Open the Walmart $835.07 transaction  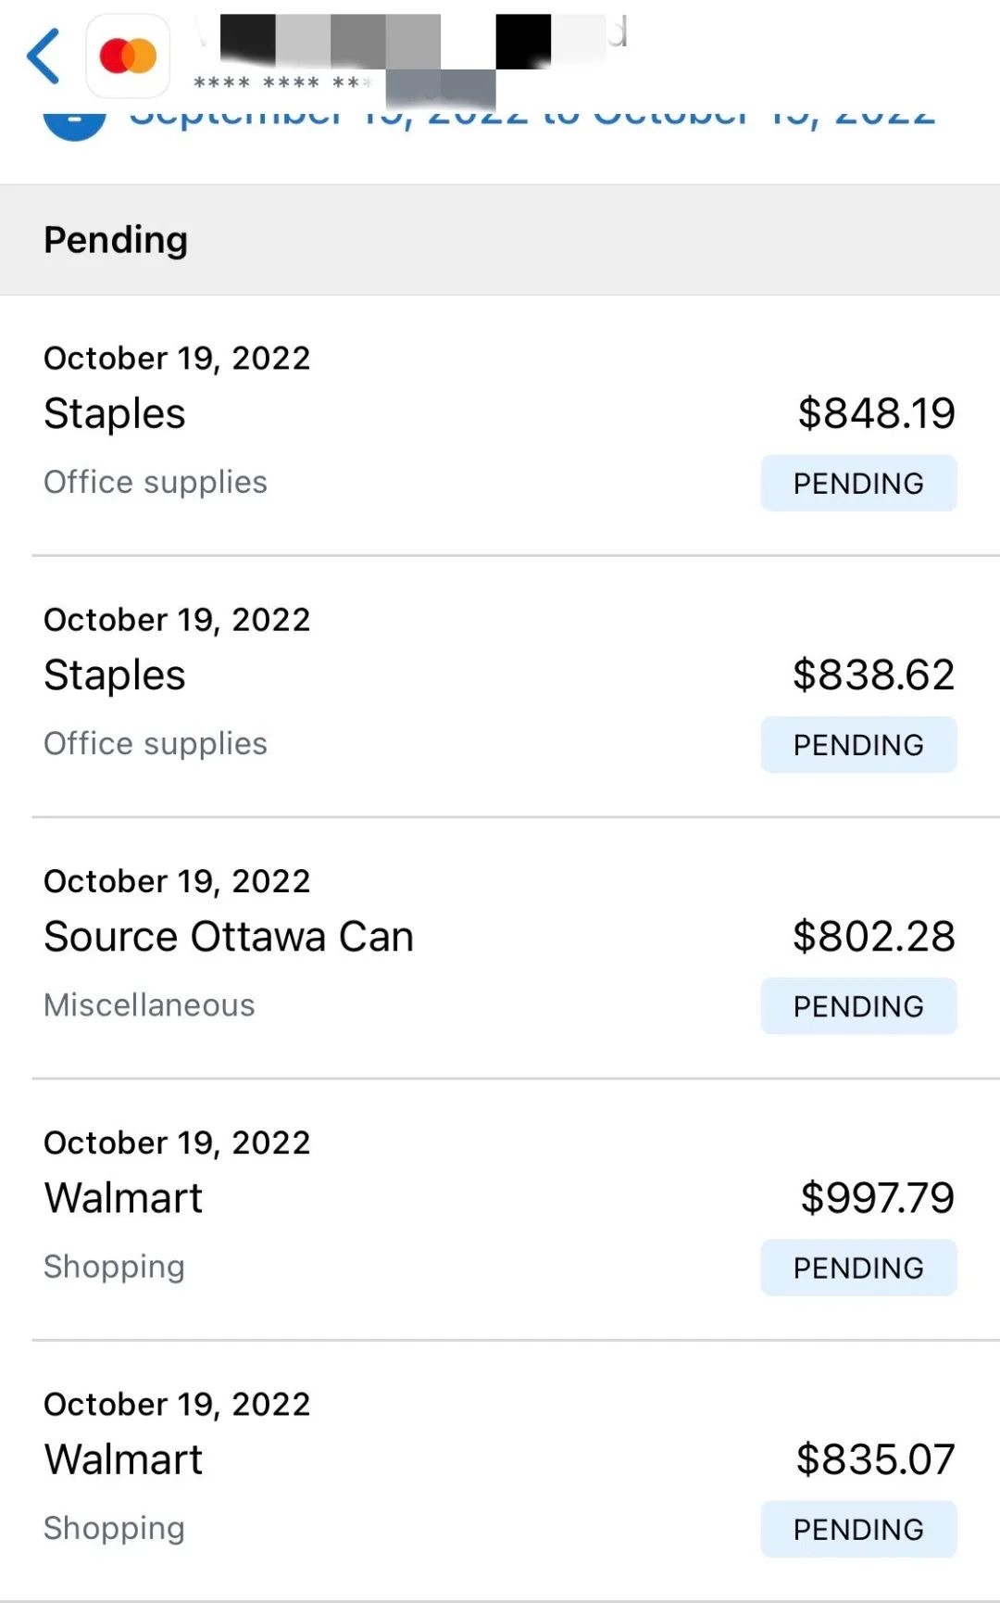pos(500,1471)
